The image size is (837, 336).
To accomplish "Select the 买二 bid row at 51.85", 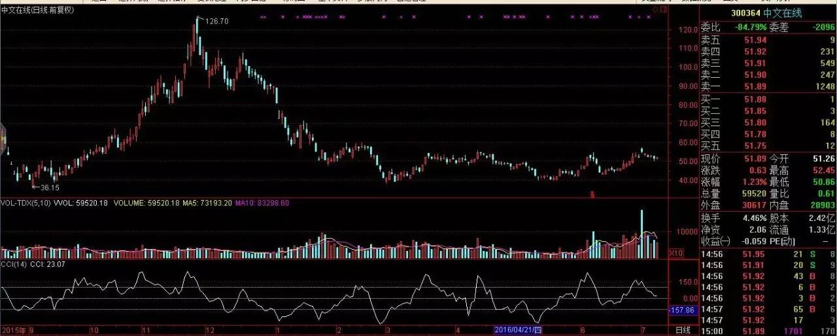I will click(768, 110).
